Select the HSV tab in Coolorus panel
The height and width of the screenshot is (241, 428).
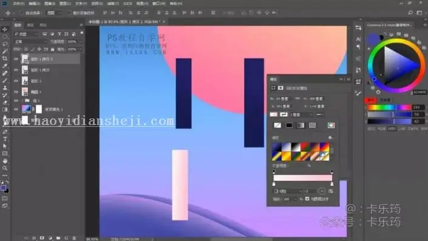[392, 129]
